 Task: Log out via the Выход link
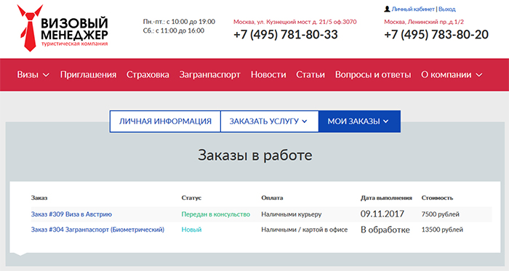pyautogui.click(x=447, y=9)
